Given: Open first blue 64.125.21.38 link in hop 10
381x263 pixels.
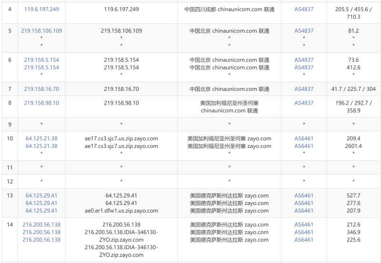Looking at the screenshot, I should [x=41, y=138].
